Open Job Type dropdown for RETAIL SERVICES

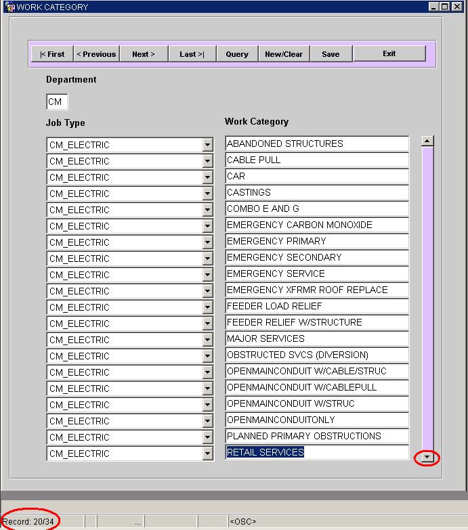click(208, 454)
